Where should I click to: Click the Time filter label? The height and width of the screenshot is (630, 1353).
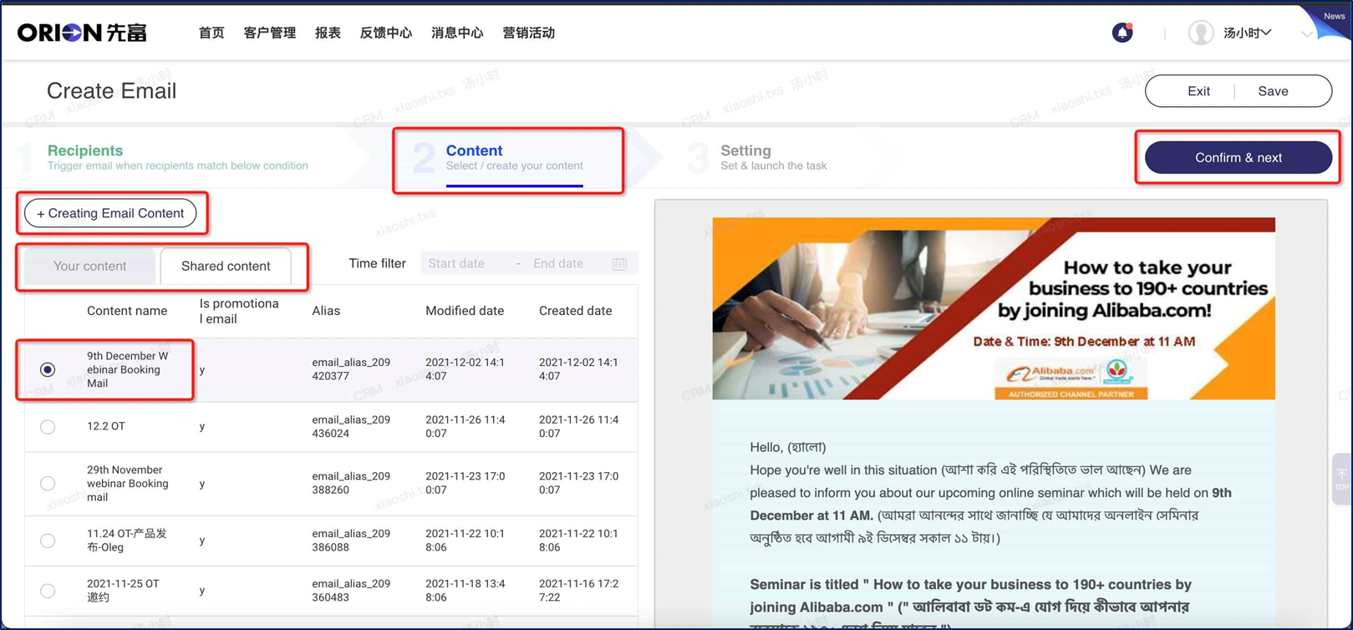tap(377, 263)
